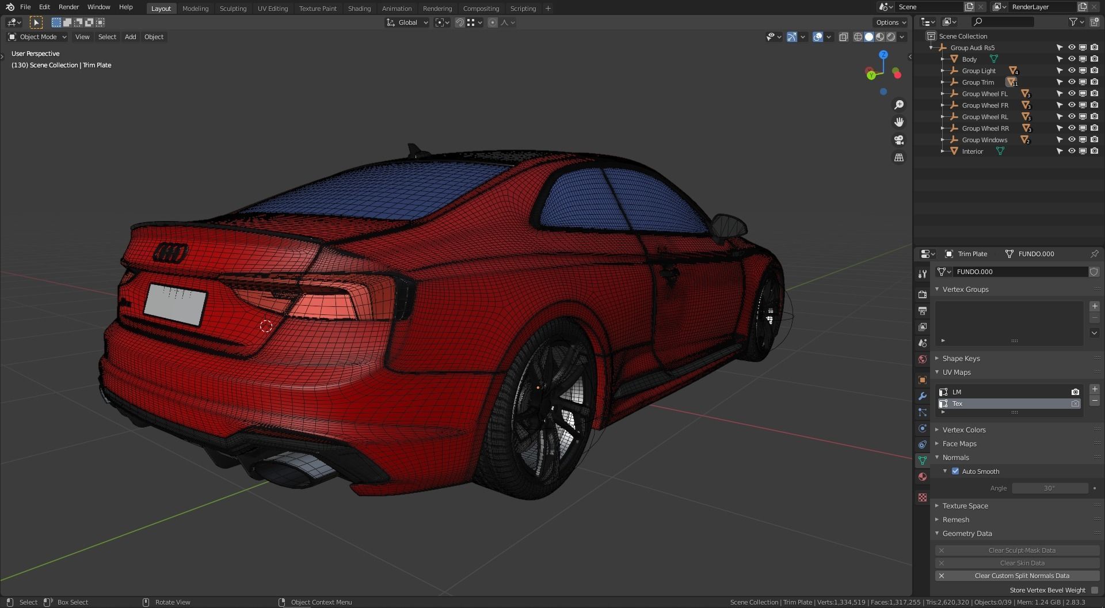This screenshot has width=1105, height=608.
Task: Hide Group Light in viewport
Action: pos(1072,71)
